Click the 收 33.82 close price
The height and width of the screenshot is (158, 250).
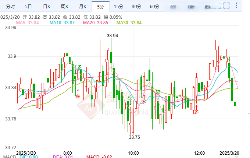pyautogui.click(x=72, y=17)
